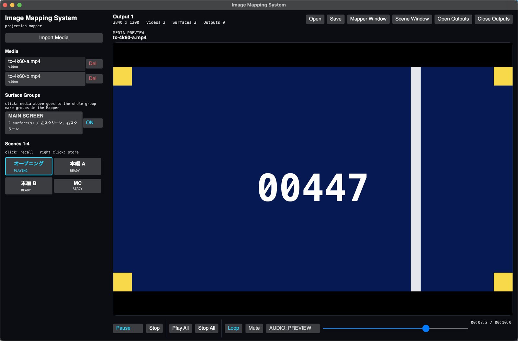The width and height of the screenshot is (518, 341).
Task: Recall the オープニング scene
Action: [29, 166]
